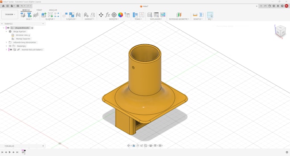The width and height of the screenshot is (290, 156).
Task: Click the second HAREKET motion study icon
Action: coord(93,15)
